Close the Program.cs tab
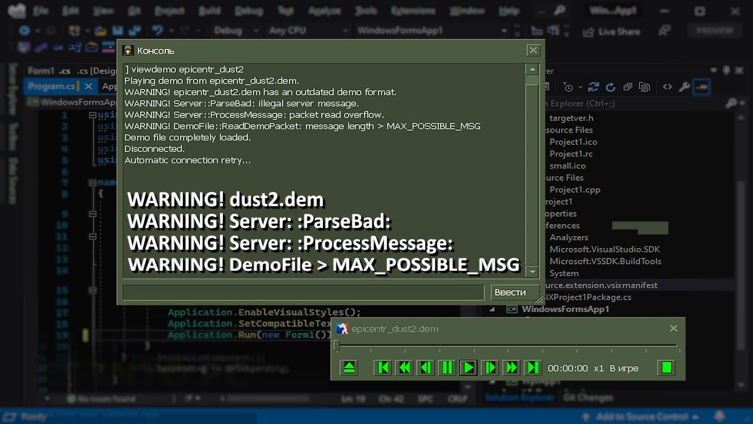 click(x=88, y=86)
